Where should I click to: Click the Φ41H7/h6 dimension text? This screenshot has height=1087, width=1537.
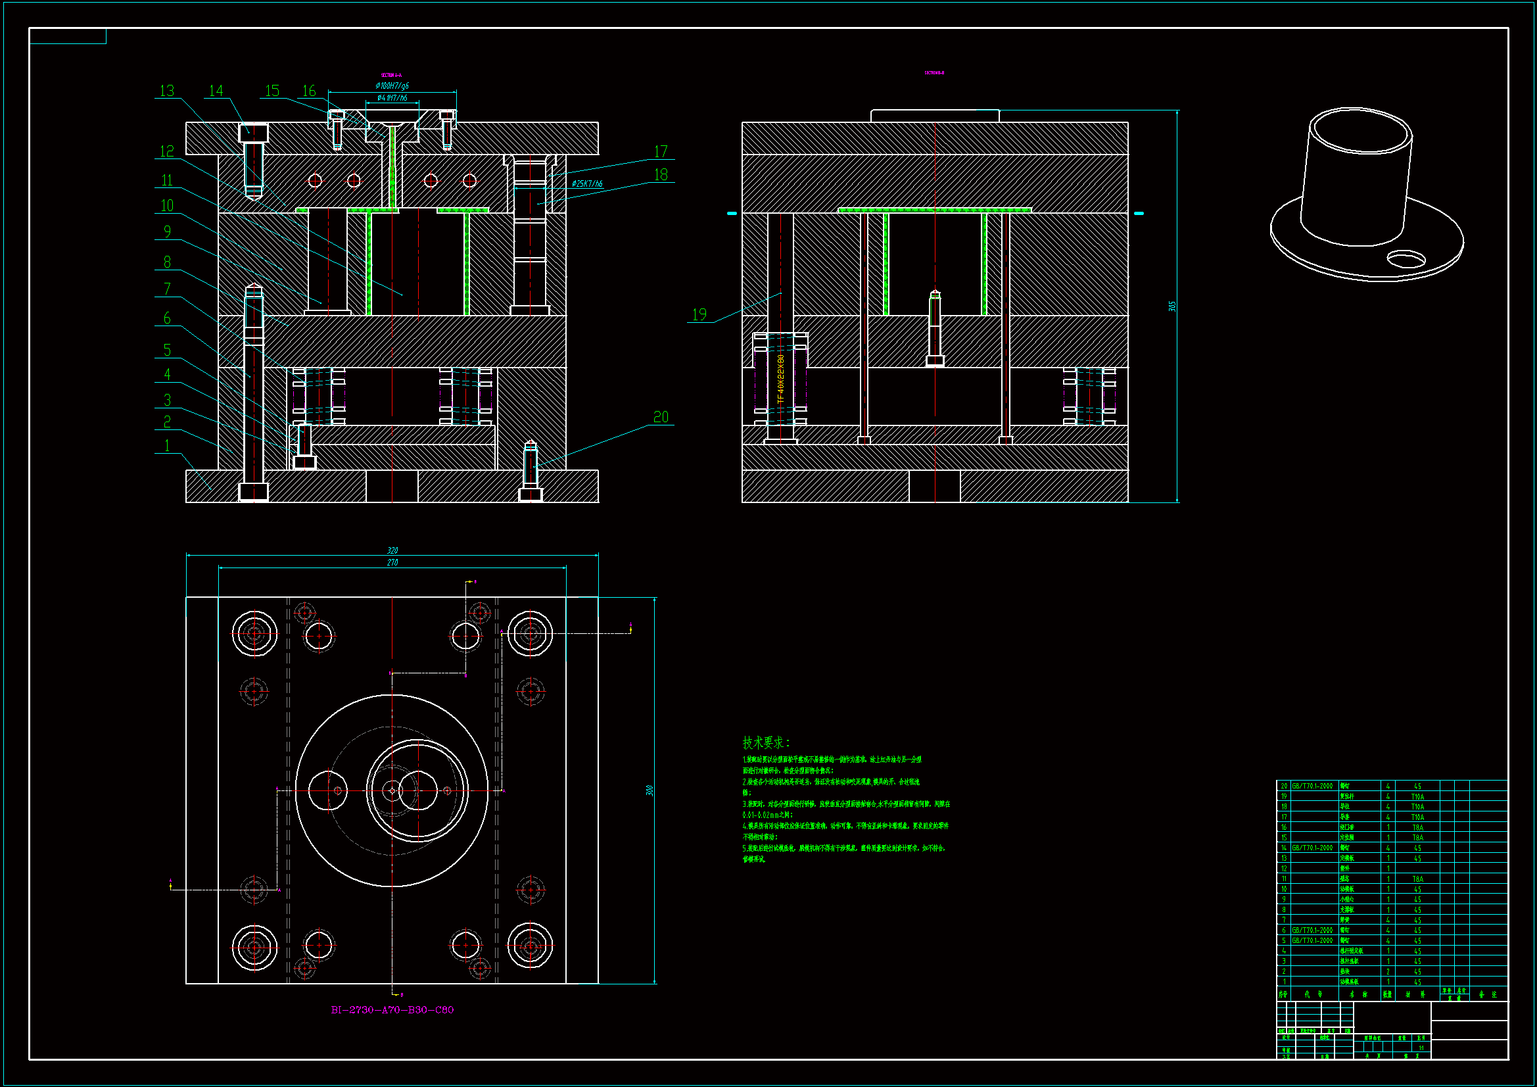(392, 98)
